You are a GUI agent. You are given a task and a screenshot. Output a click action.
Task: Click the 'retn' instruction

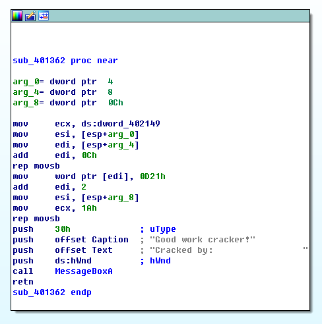pyautogui.click(x=23, y=282)
